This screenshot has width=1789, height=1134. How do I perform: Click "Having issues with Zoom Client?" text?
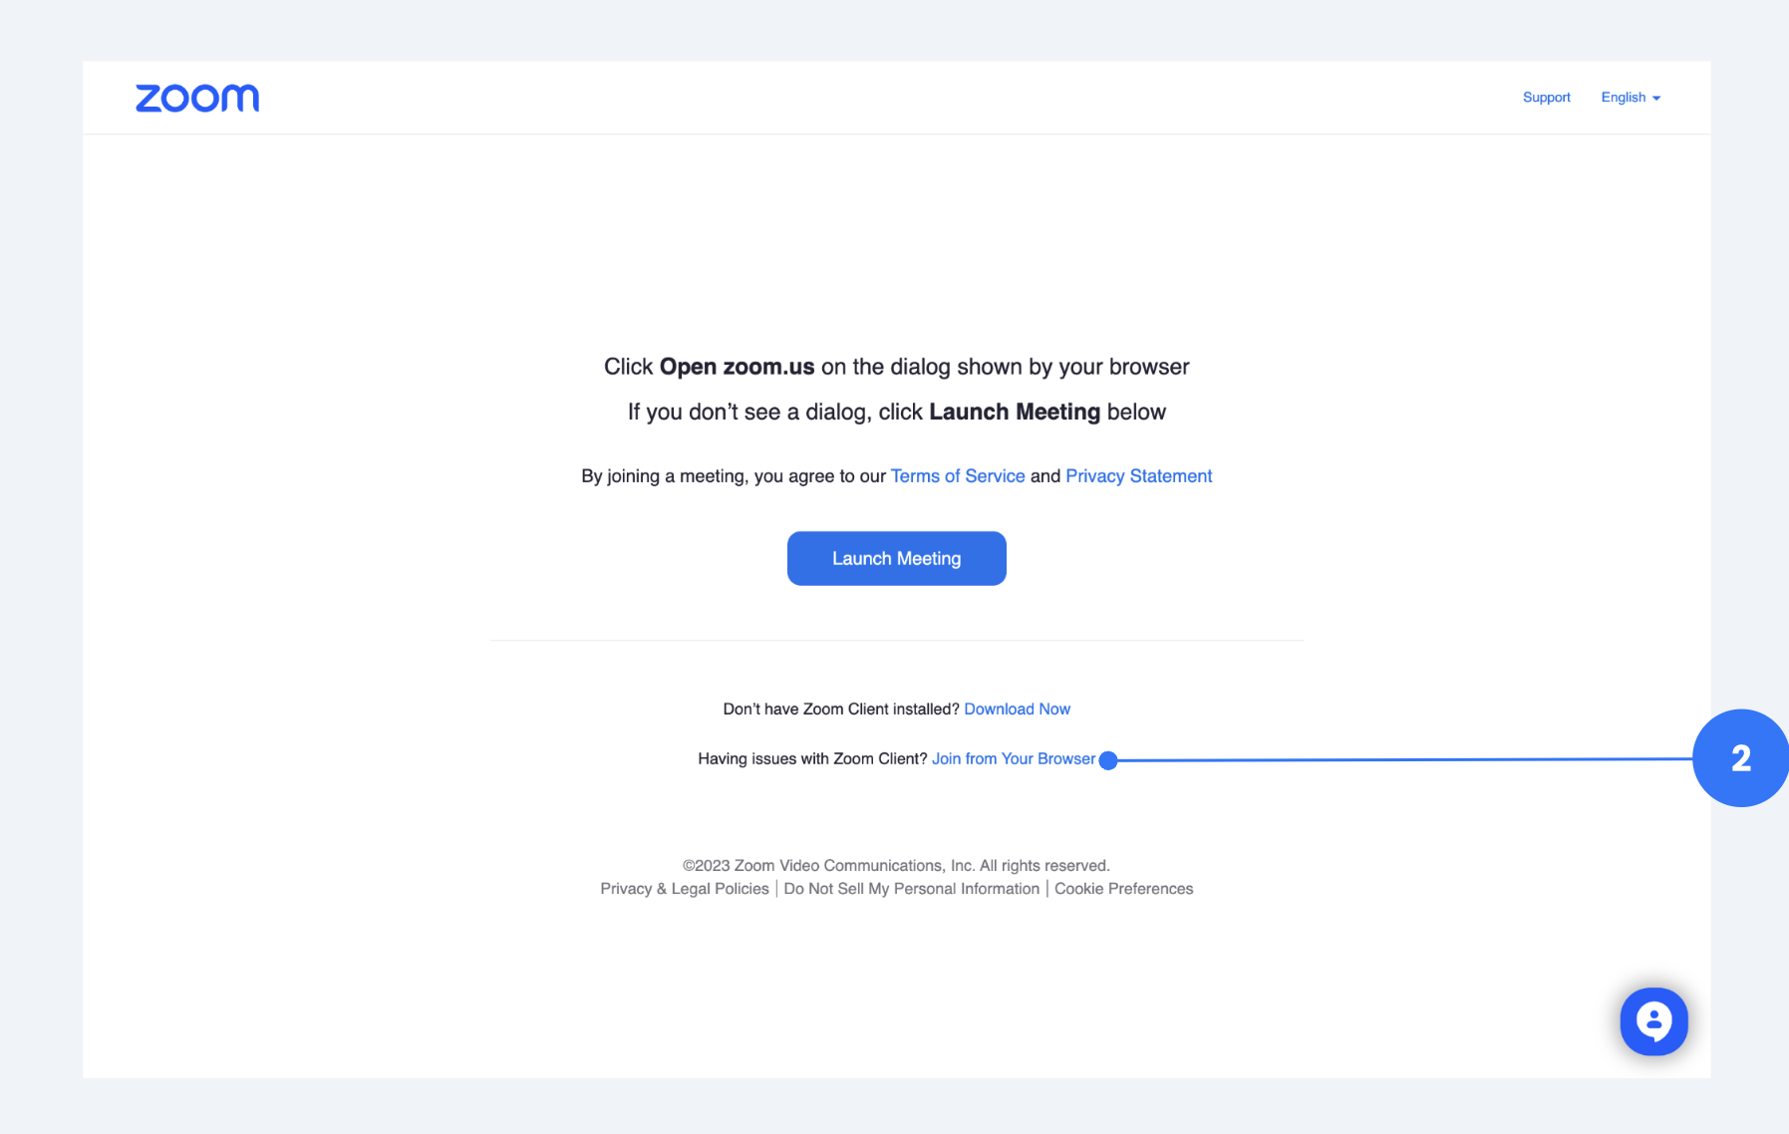point(812,759)
